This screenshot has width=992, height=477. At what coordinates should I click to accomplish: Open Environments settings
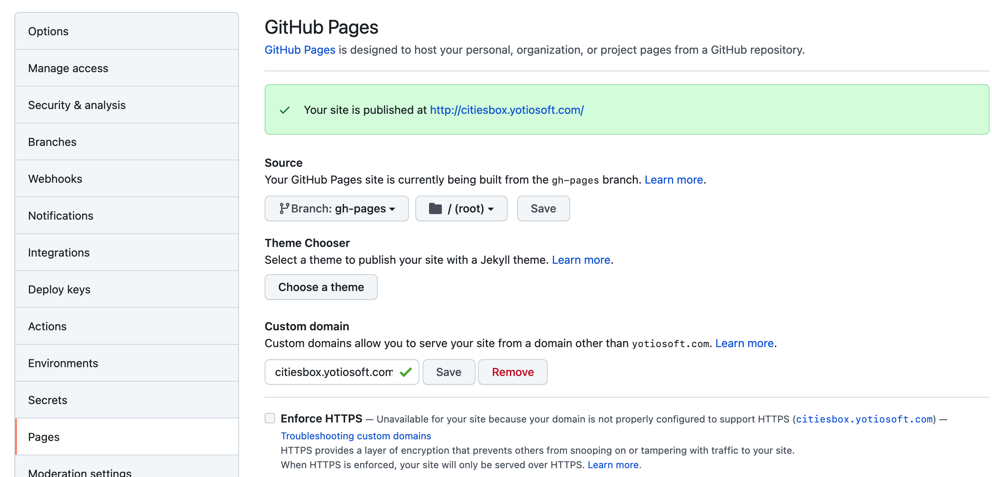[x=127, y=363]
